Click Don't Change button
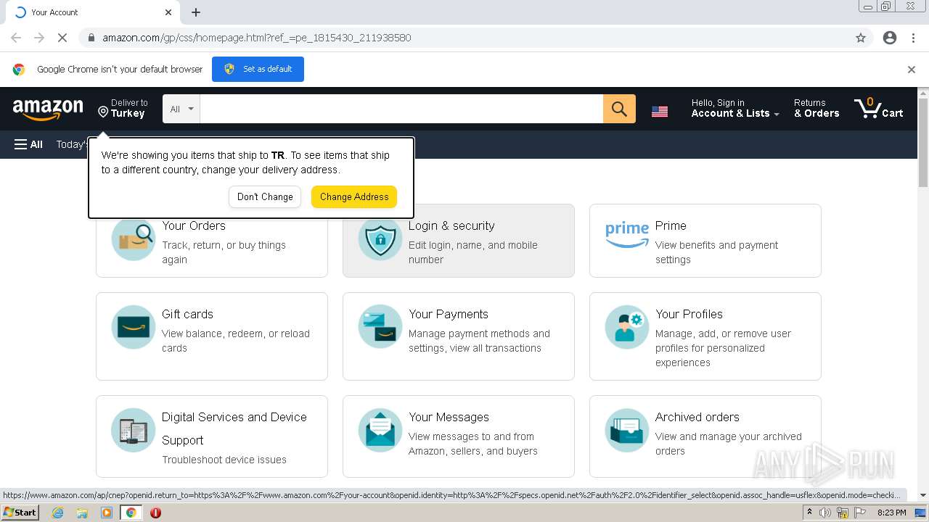The height and width of the screenshot is (522, 929). pyautogui.click(x=265, y=196)
